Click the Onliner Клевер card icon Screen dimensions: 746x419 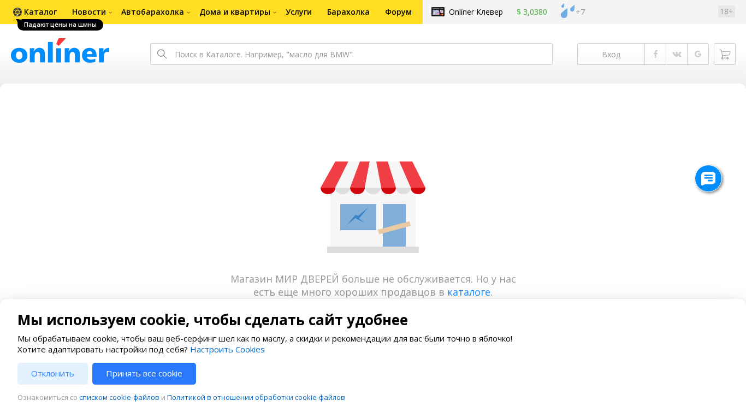pos(438,11)
